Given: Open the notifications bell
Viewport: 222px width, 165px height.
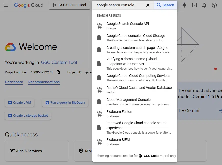Looking at the screenshot, I should pyautogui.click(x=204, y=5).
